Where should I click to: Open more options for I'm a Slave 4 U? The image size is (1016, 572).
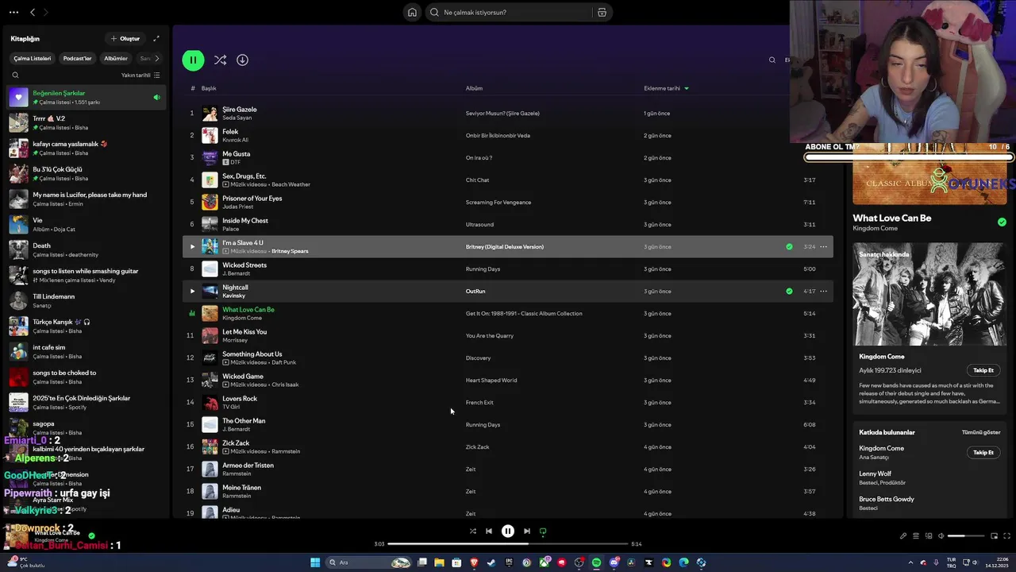(823, 247)
